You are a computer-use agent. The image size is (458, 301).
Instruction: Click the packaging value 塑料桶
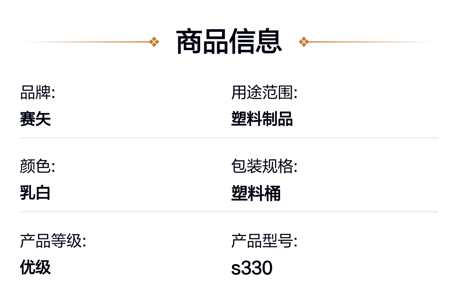[256, 193]
